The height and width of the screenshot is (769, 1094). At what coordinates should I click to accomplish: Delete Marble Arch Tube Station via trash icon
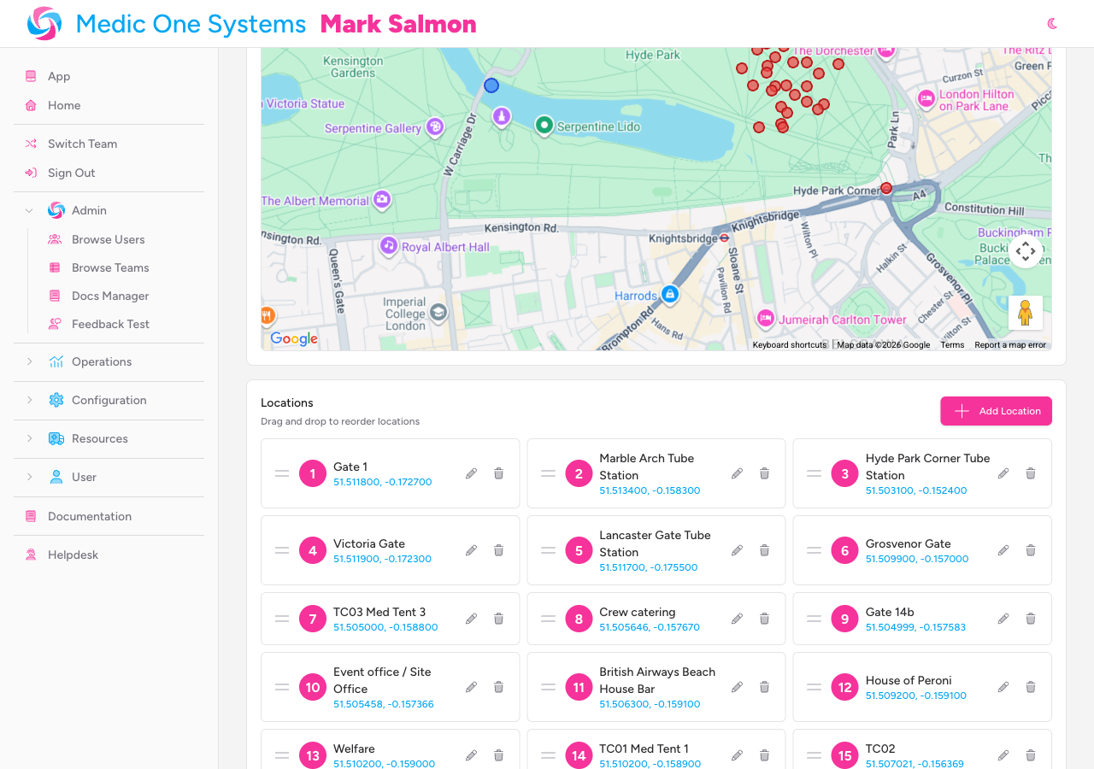763,473
